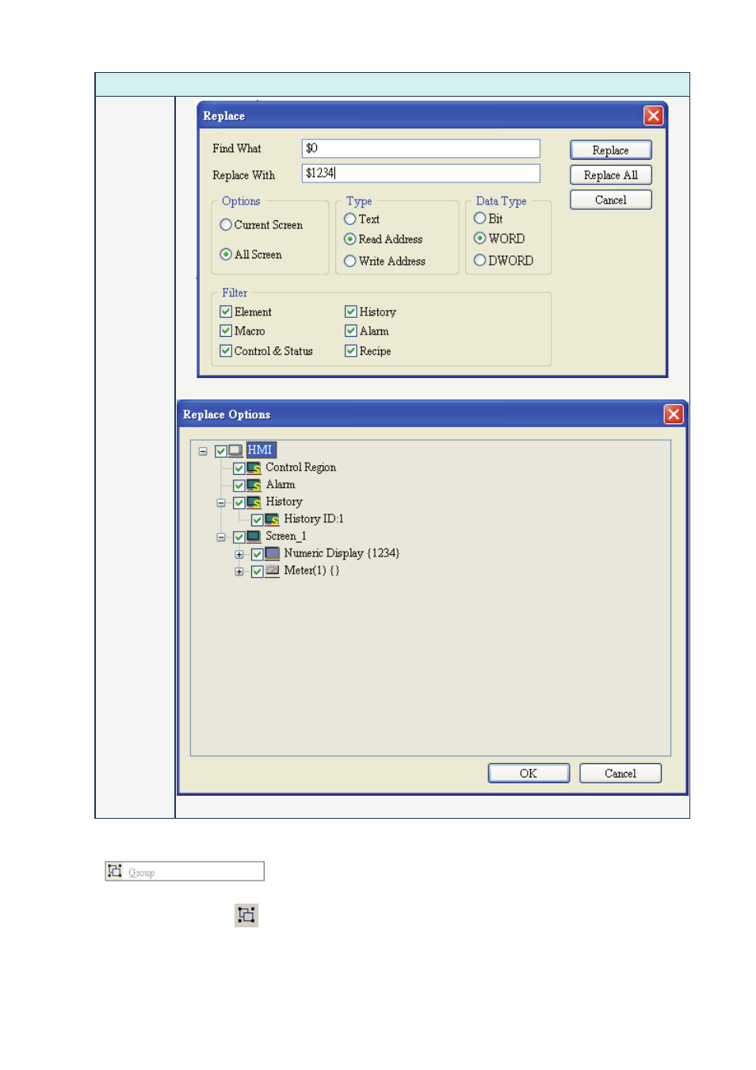Select DWORD data type
756x1070 pixels.
pos(479,260)
